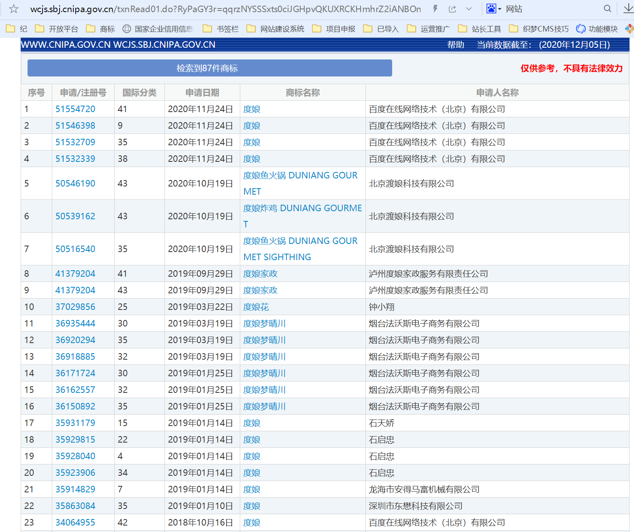Screen dimensions: 634x532
Task: Expand the 站长工具 bookmark folder
Action: coord(480,29)
